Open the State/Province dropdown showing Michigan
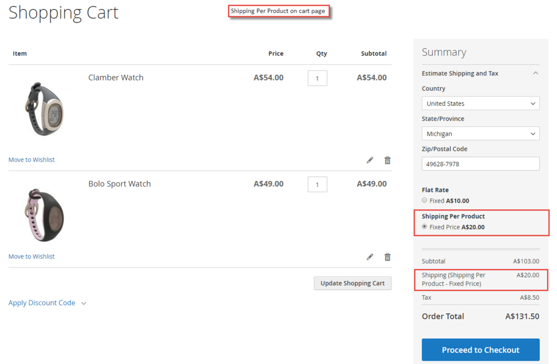 480,134
